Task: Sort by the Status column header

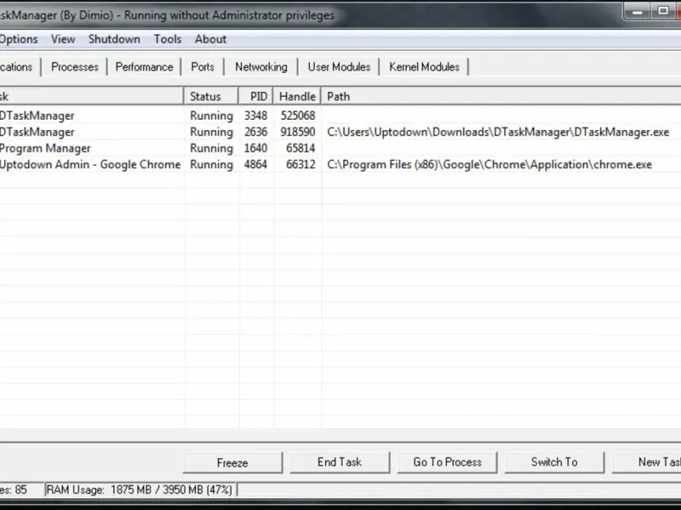Action: (x=211, y=96)
